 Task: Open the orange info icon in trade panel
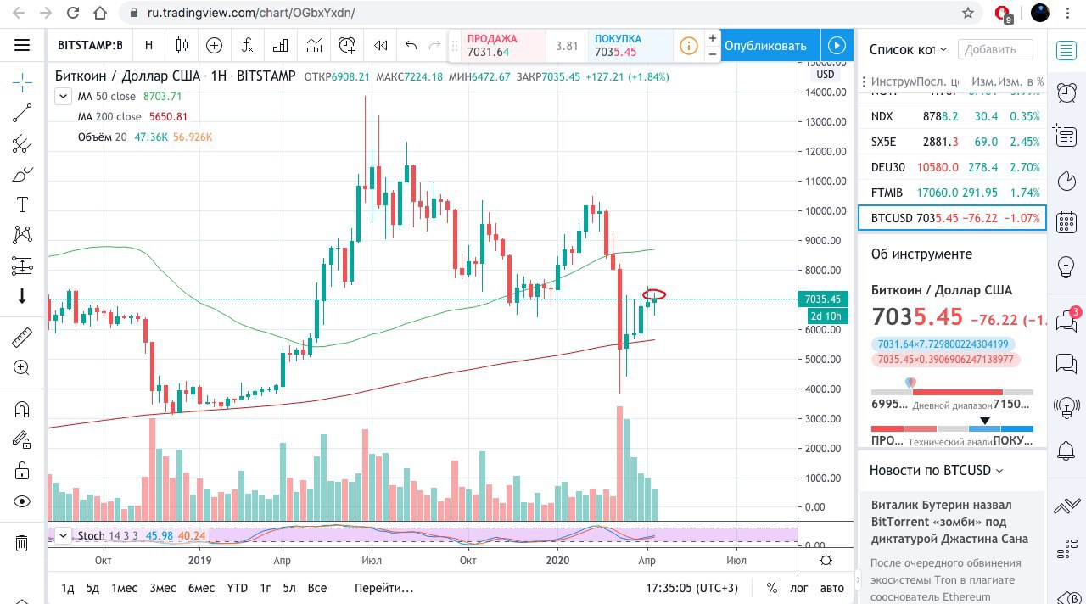click(x=689, y=46)
